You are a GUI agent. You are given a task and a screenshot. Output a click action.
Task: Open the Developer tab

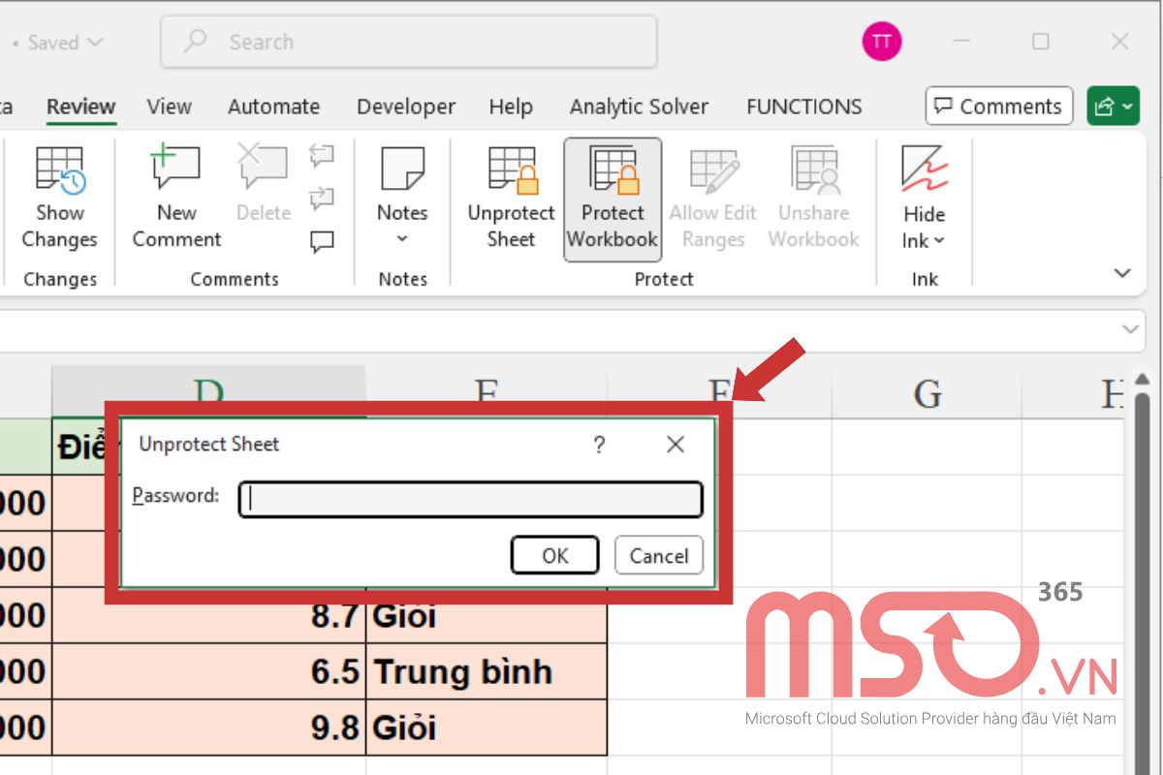[x=406, y=107]
